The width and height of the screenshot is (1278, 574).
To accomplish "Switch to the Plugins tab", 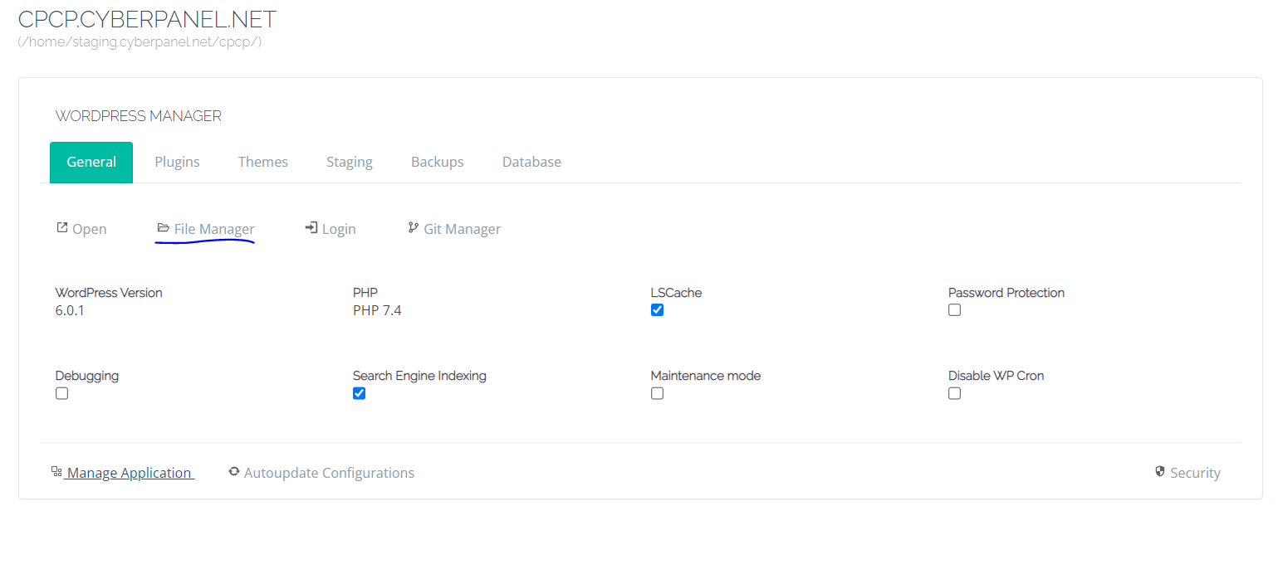I will pyautogui.click(x=177, y=162).
